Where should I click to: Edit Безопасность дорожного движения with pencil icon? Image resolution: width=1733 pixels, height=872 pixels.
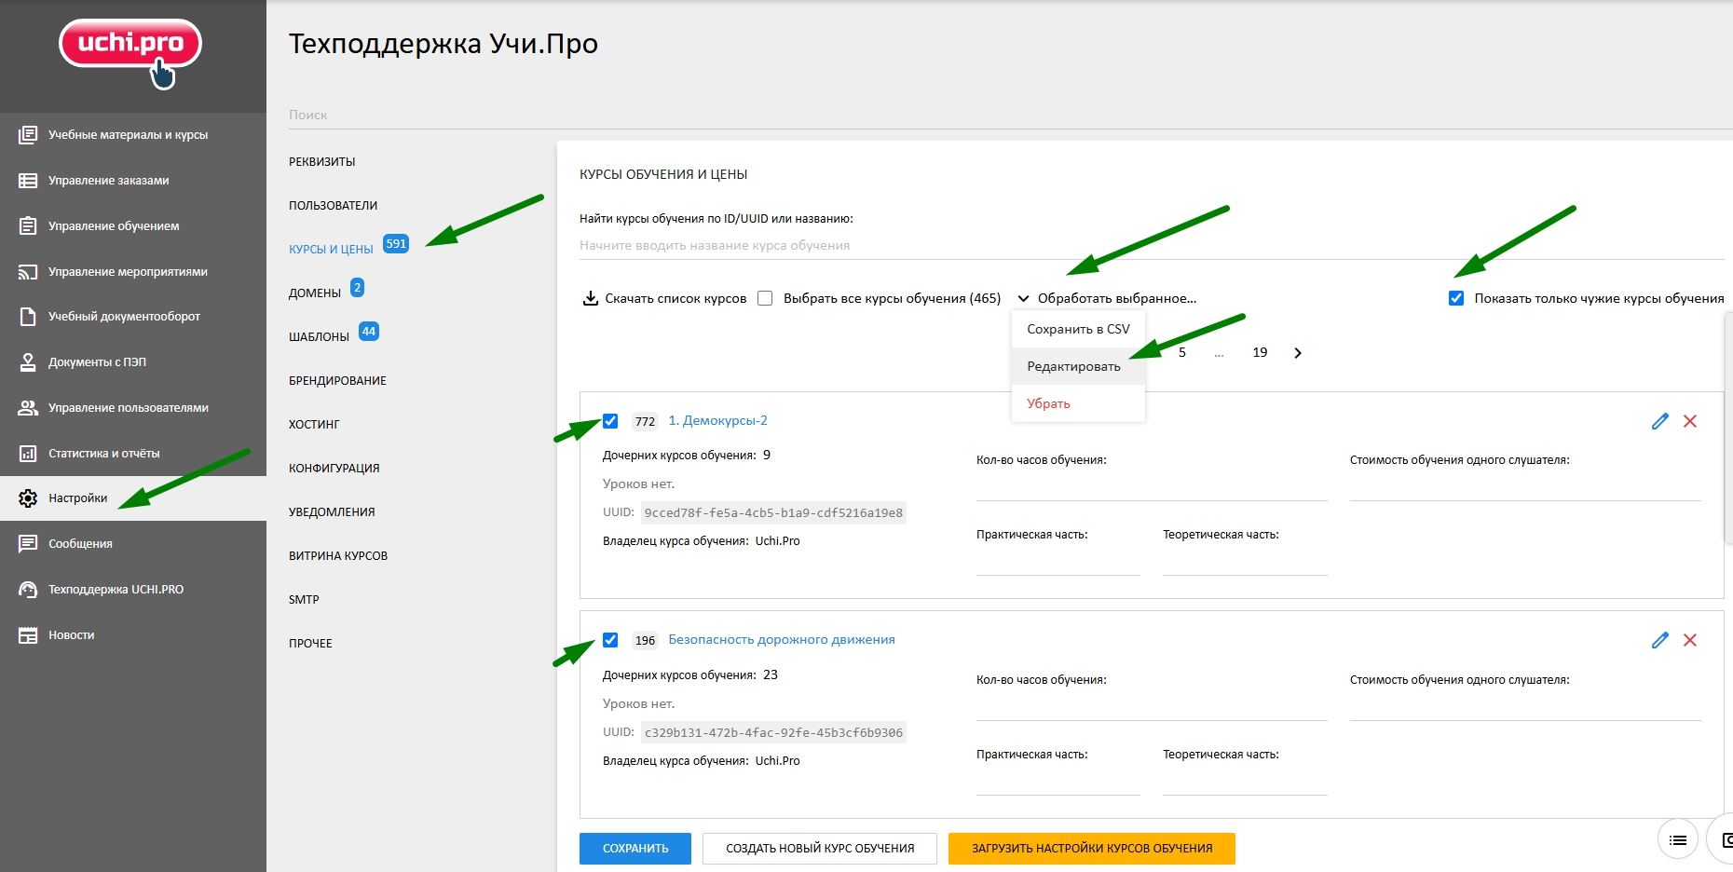(x=1659, y=640)
